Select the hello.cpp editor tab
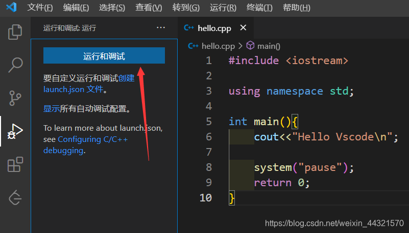Screen dimensions: 409x233 215,28
